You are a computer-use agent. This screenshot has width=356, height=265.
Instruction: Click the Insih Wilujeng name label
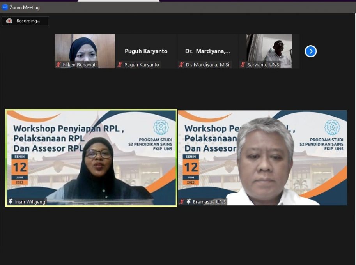click(30, 202)
